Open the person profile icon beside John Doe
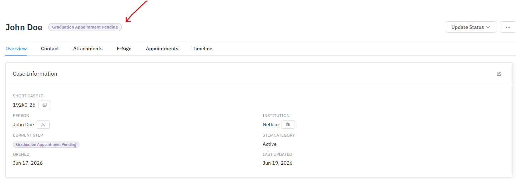The height and width of the screenshot is (179, 516). tap(43, 124)
